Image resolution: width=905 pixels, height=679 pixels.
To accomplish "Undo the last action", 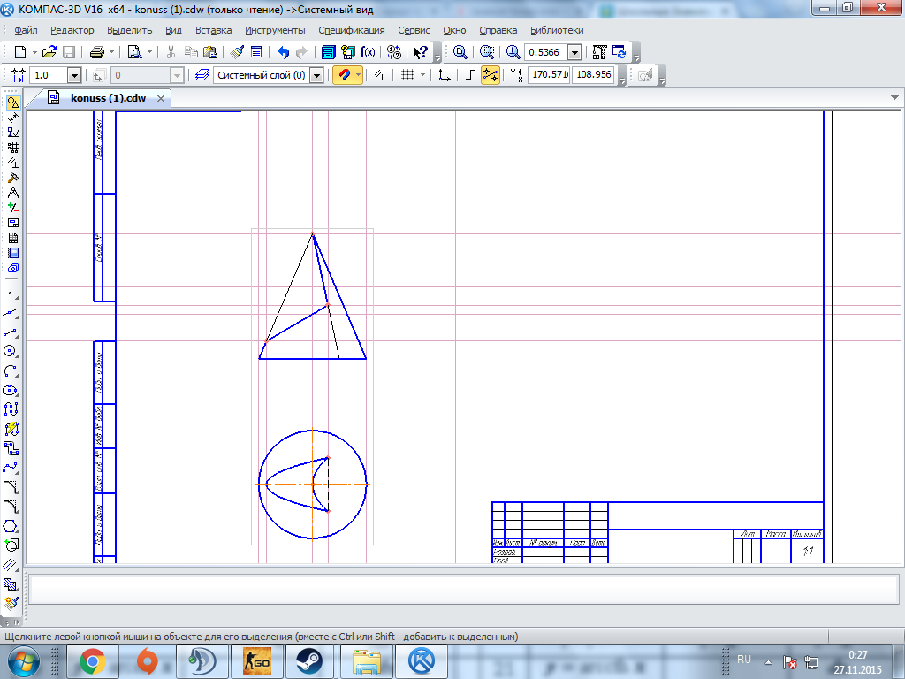I will (x=283, y=52).
